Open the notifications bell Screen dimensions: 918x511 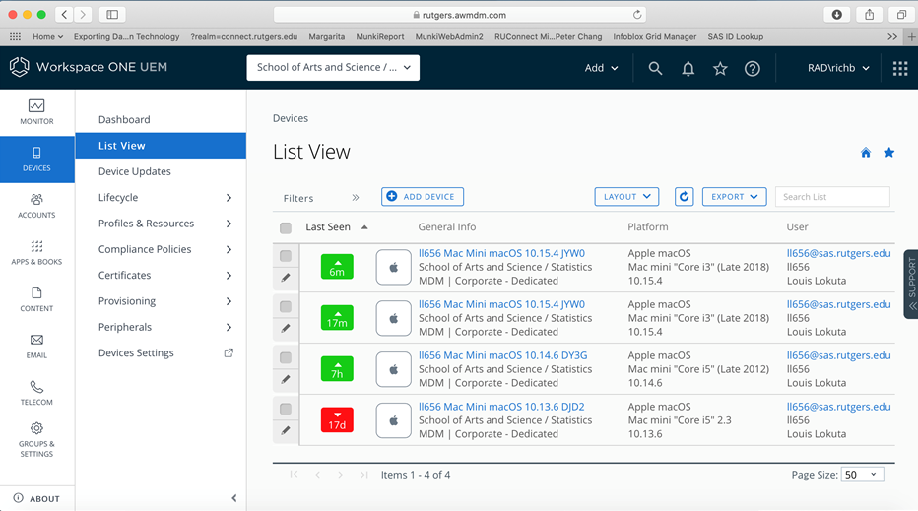click(x=688, y=69)
